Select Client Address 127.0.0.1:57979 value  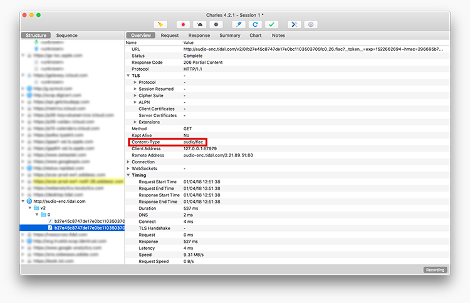(x=200, y=148)
